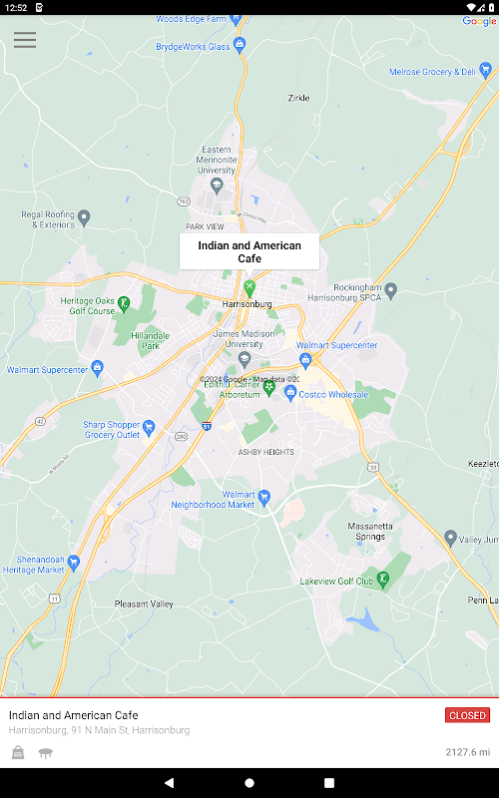The width and height of the screenshot is (499, 798).
Task: Click the dine-in table icon in the cafe card
Action: (x=46, y=753)
